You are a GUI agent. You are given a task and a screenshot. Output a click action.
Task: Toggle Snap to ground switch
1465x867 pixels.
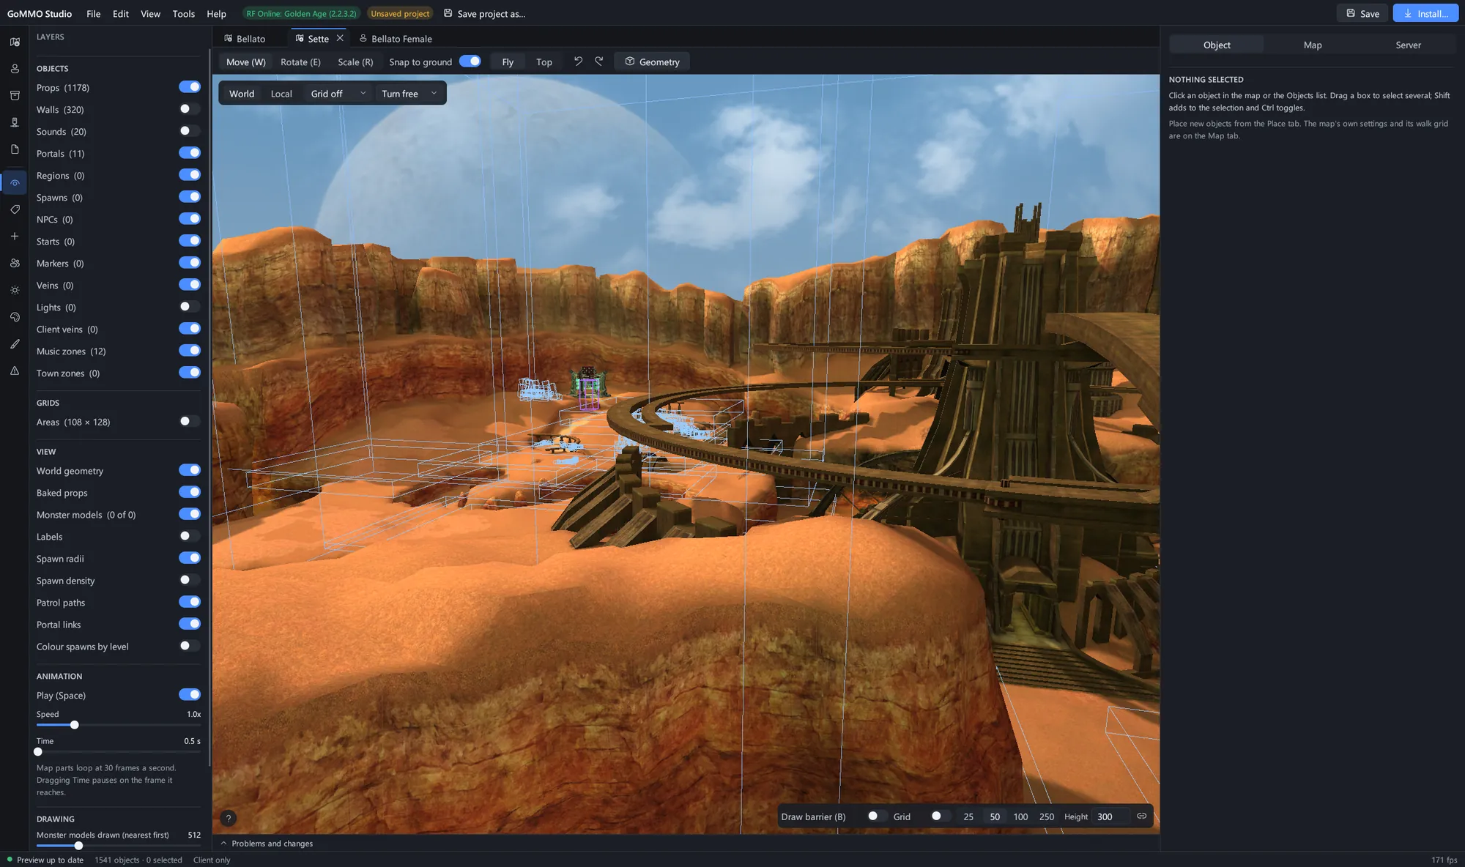[x=470, y=62]
